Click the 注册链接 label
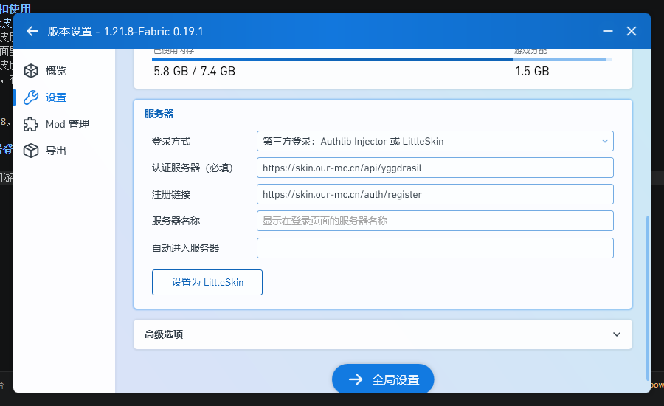 (171, 194)
